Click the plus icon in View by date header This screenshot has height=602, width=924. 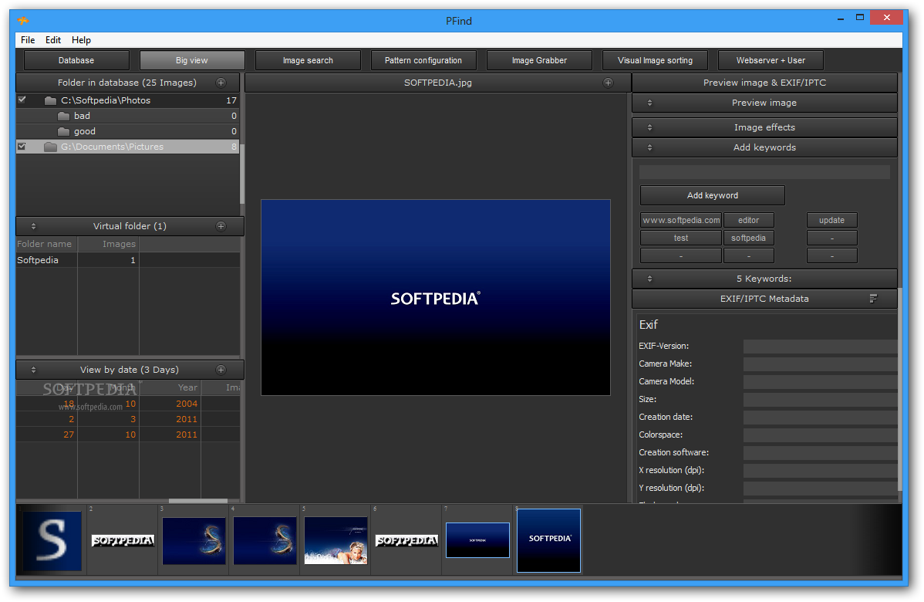(x=221, y=370)
